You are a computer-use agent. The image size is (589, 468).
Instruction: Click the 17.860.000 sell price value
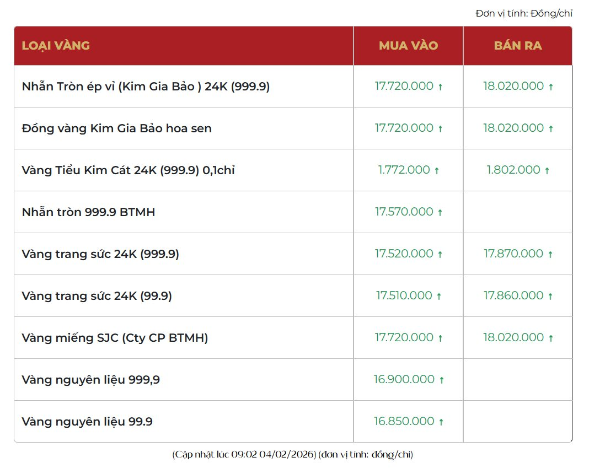click(513, 296)
